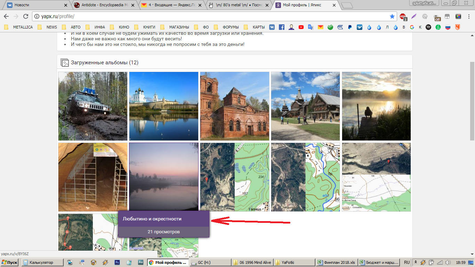The height and width of the screenshot is (267, 475).
Task: Switch to Калькулятор in taskbar
Action: click(x=43, y=262)
